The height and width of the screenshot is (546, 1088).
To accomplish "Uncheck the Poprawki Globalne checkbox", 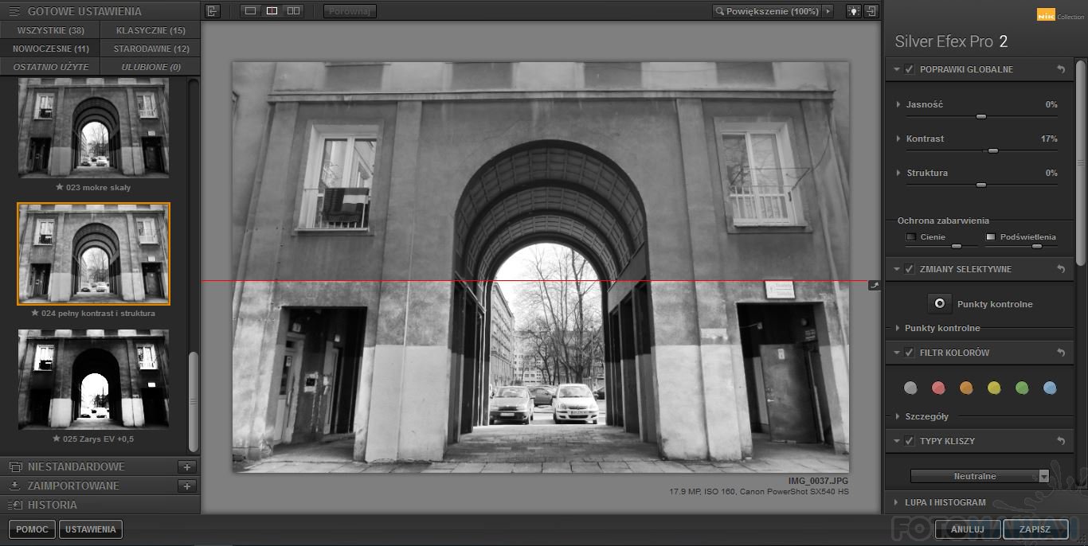I will [910, 69].
